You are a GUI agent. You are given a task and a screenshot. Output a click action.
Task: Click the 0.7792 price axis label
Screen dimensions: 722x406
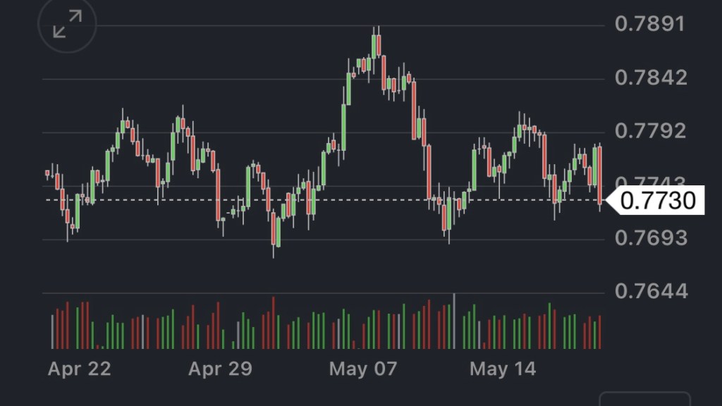point(651,131)
